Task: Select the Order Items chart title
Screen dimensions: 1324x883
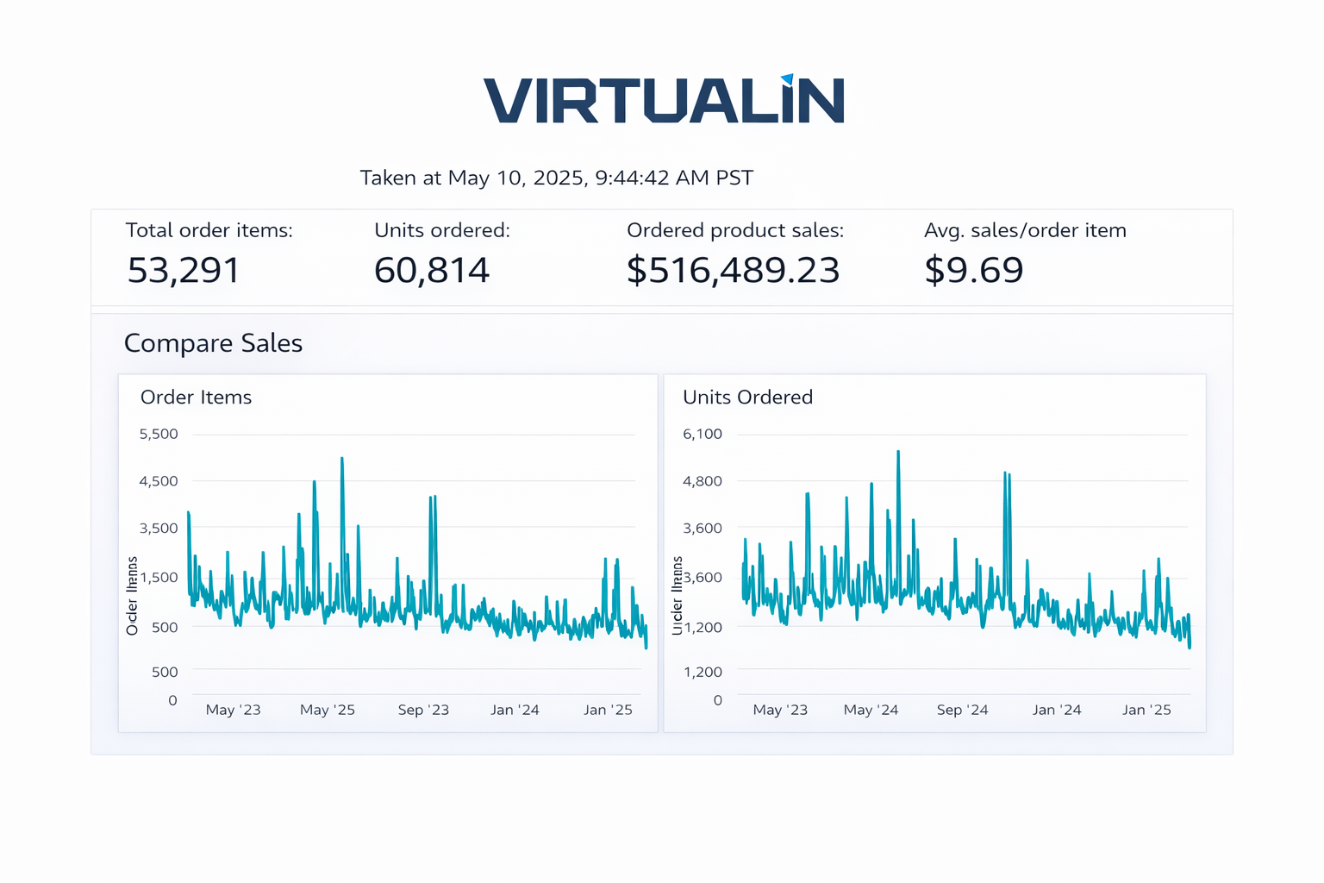Action: tap(196, 397)
